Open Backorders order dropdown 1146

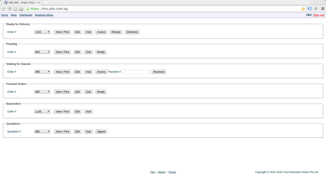(x=42, y=112)
